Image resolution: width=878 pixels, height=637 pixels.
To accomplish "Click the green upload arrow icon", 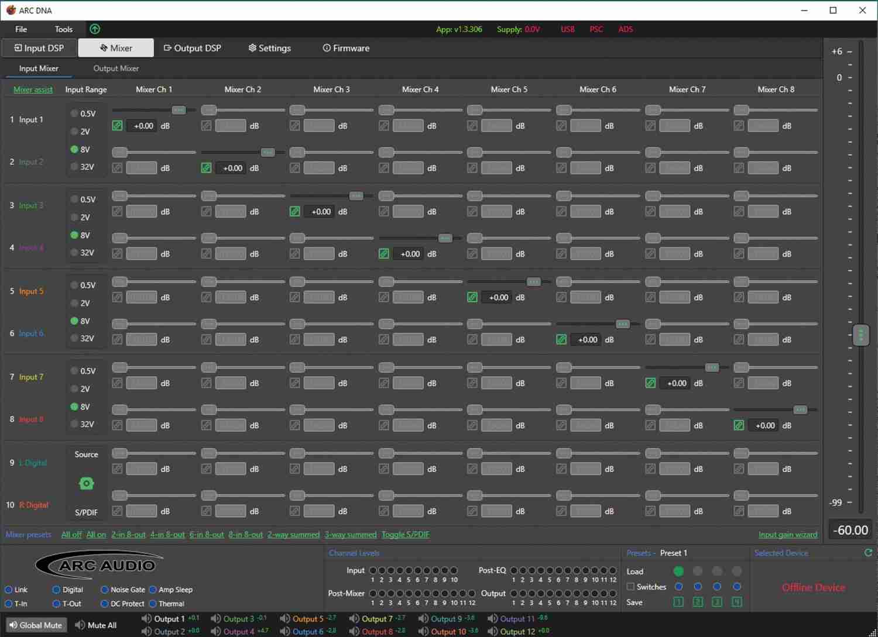I will pos(95,29).
